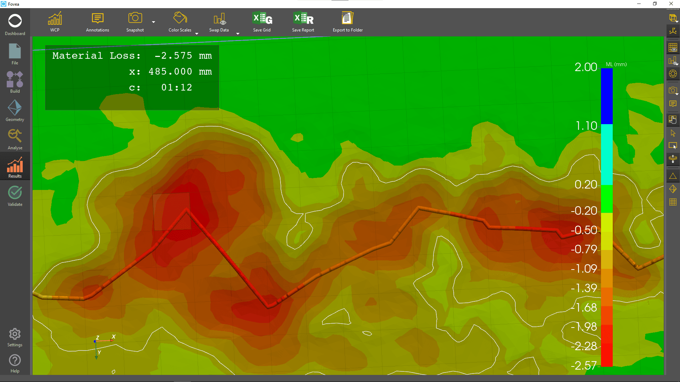Click the 2.00 color scale label

point(586,67)
